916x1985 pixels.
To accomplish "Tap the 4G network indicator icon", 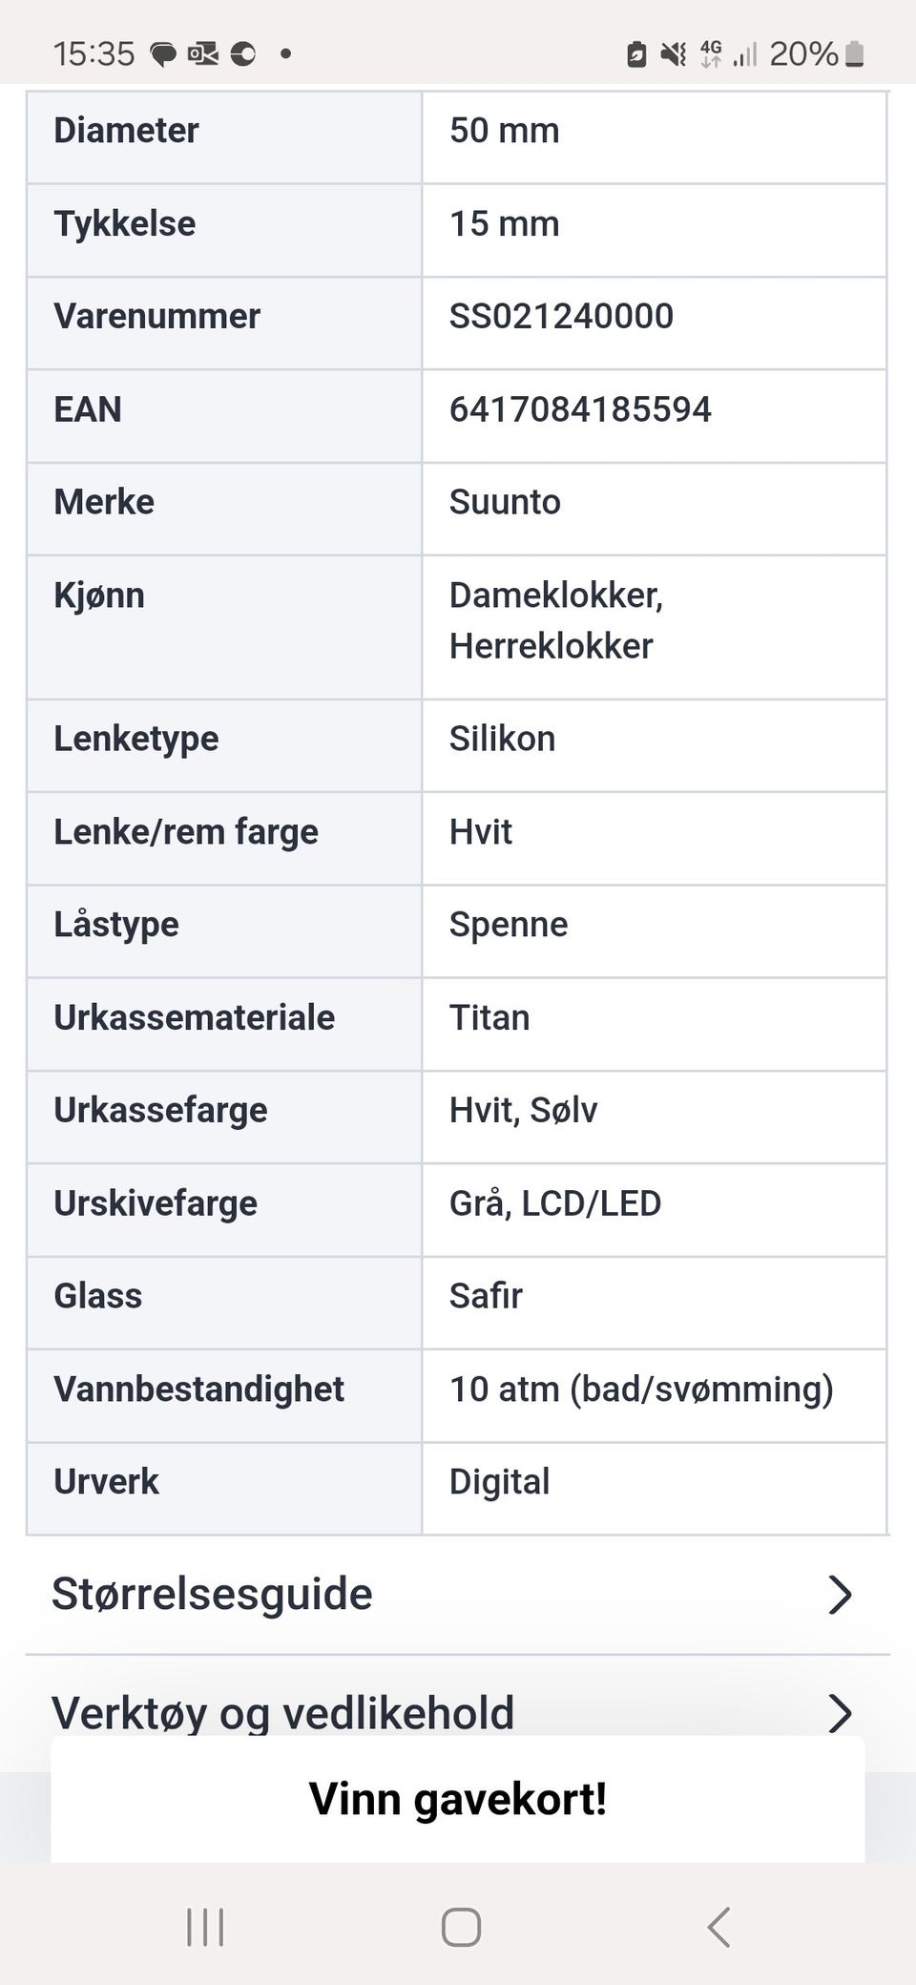I will tap(711, 54).
